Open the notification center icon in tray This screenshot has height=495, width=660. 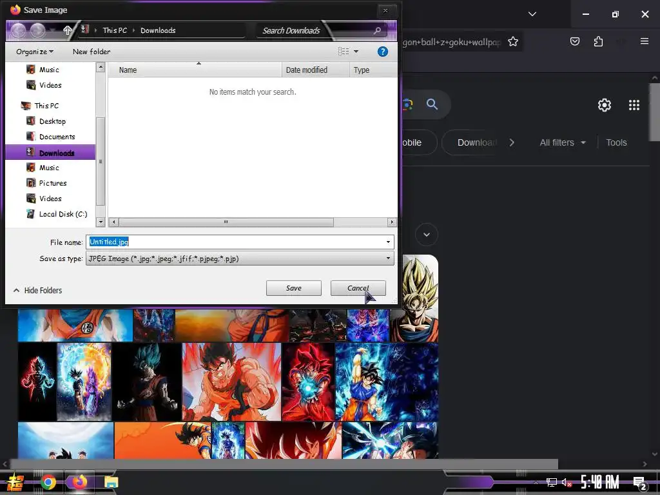(x=639, y=483)
